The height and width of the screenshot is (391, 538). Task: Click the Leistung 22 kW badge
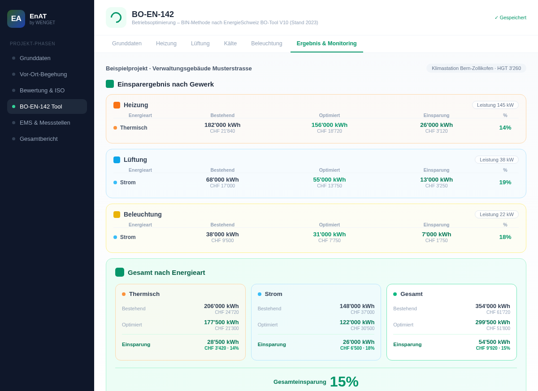pos(497,214)
